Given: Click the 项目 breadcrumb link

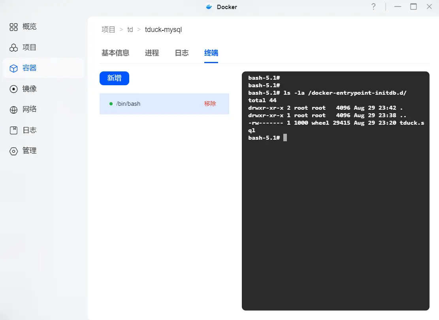Looking at the screenshot, I should point(108,29).
